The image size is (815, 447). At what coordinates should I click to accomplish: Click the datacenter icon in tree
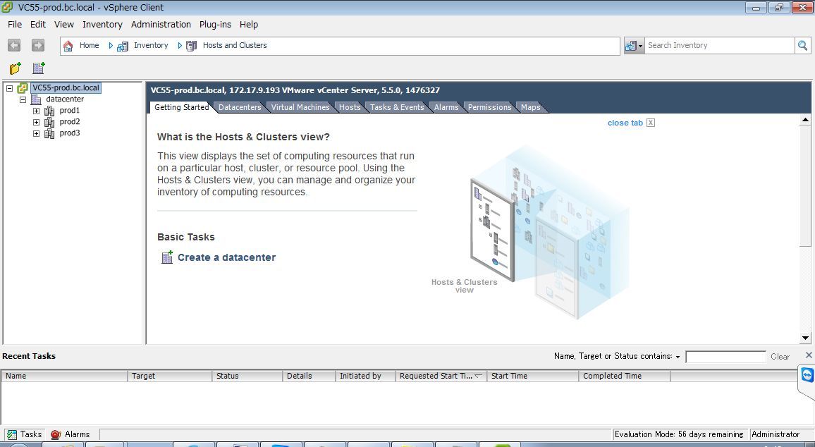coord(36,99)
